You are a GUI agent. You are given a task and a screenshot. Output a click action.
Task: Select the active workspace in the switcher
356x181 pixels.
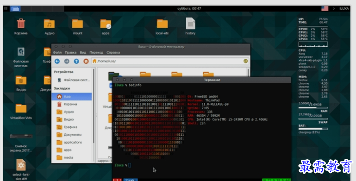[x=15, y=9]
